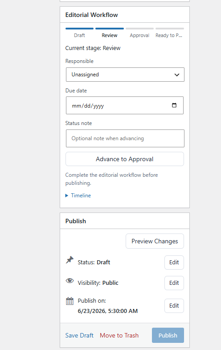Viewport: 221px width, 350px height.
Task: Click Advance to Approval button
Action: pyautogui.click(x=125, y=159)
